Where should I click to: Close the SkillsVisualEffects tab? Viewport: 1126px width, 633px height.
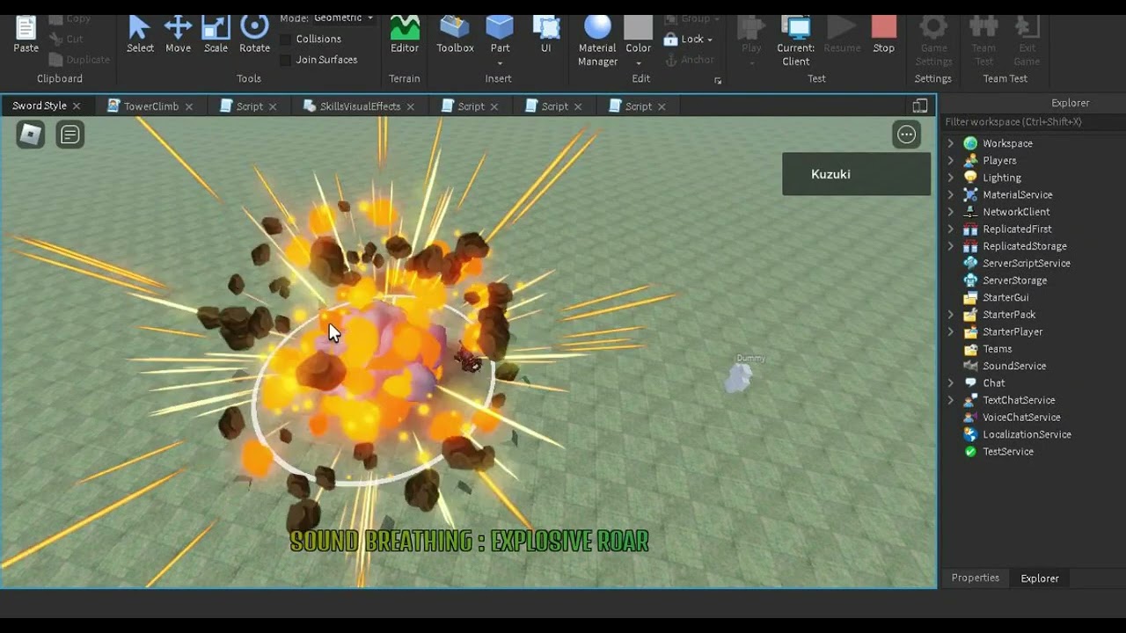click(411, 105)
